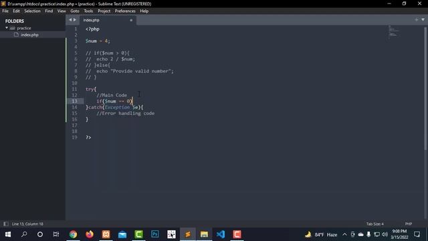Viewport: 428px width, 241px height.
Task: Open Visual Studio Code from taskbar
Action: point(221,234)
